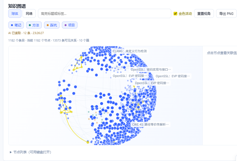Click the 点击节点查看关联信 side panel text
237x161 pixels.
coord(222,53)
